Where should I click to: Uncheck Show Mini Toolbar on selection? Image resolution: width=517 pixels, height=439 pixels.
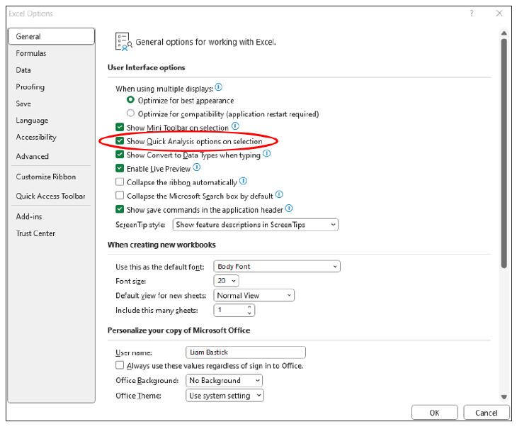120,127
